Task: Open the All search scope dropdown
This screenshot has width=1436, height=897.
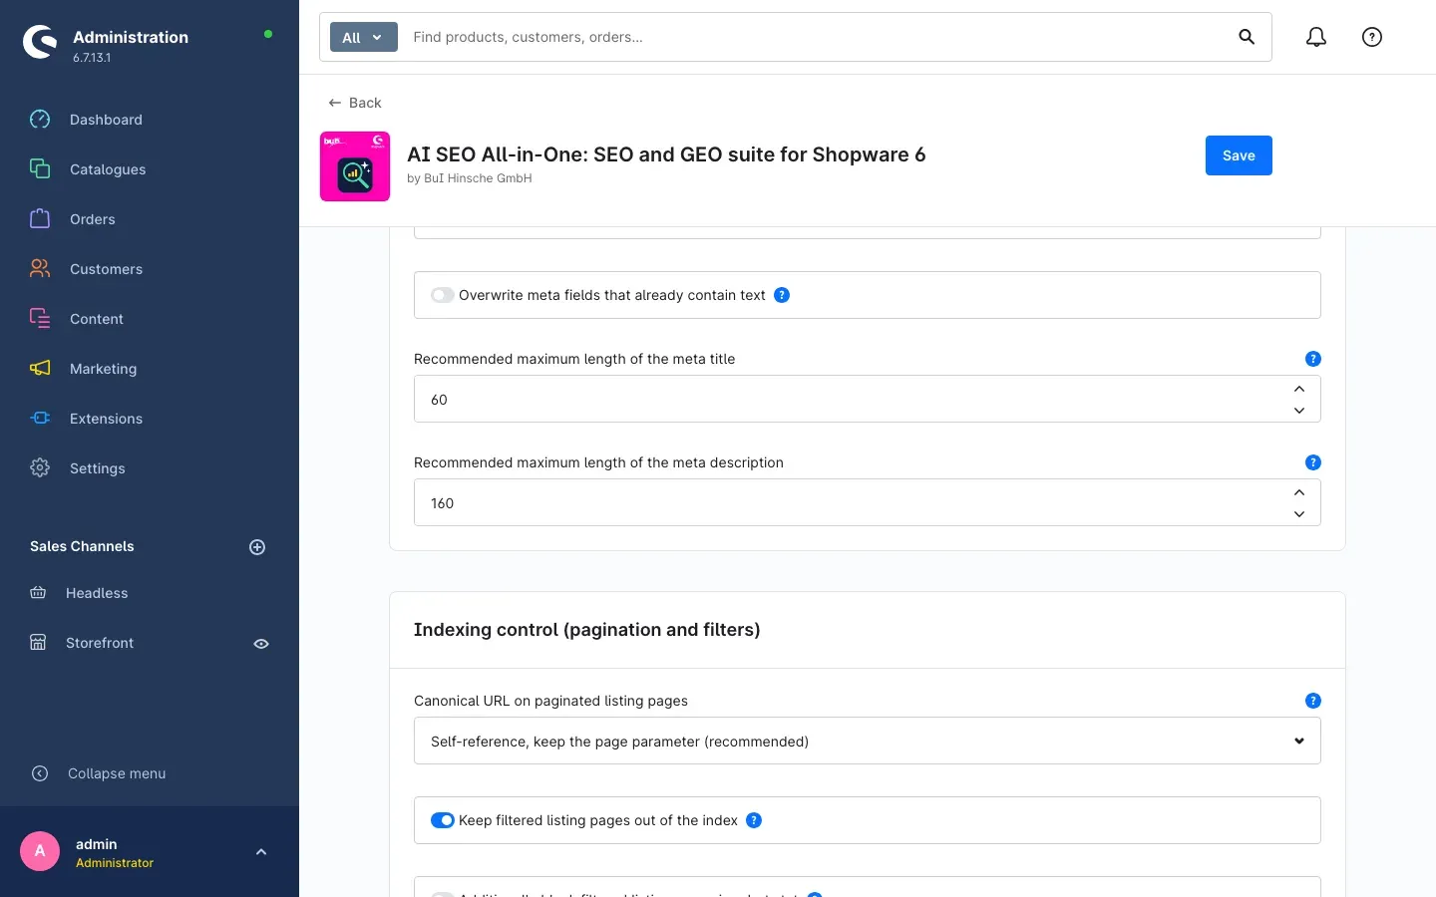Action: pyautogui.click(x=364, y=37)
